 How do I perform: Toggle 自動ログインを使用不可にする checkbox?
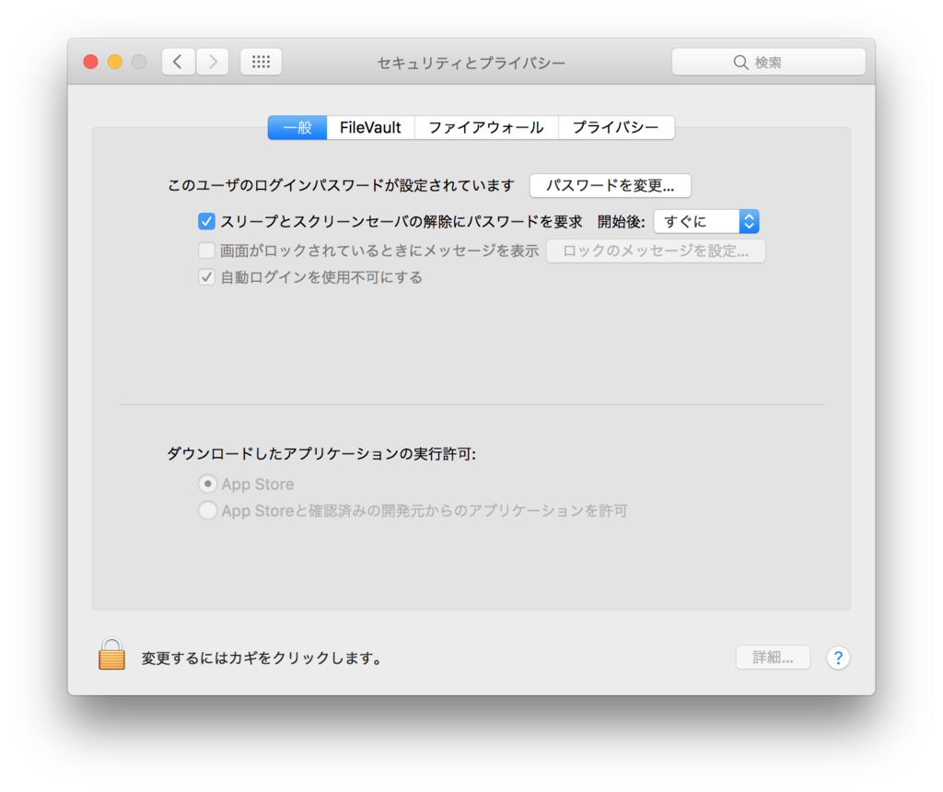coord(206,277)
